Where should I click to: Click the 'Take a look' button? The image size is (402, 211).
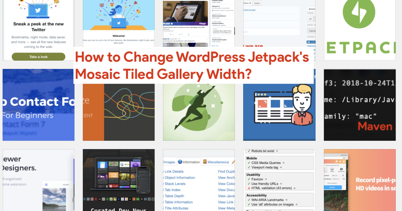(x=39, y=57)
